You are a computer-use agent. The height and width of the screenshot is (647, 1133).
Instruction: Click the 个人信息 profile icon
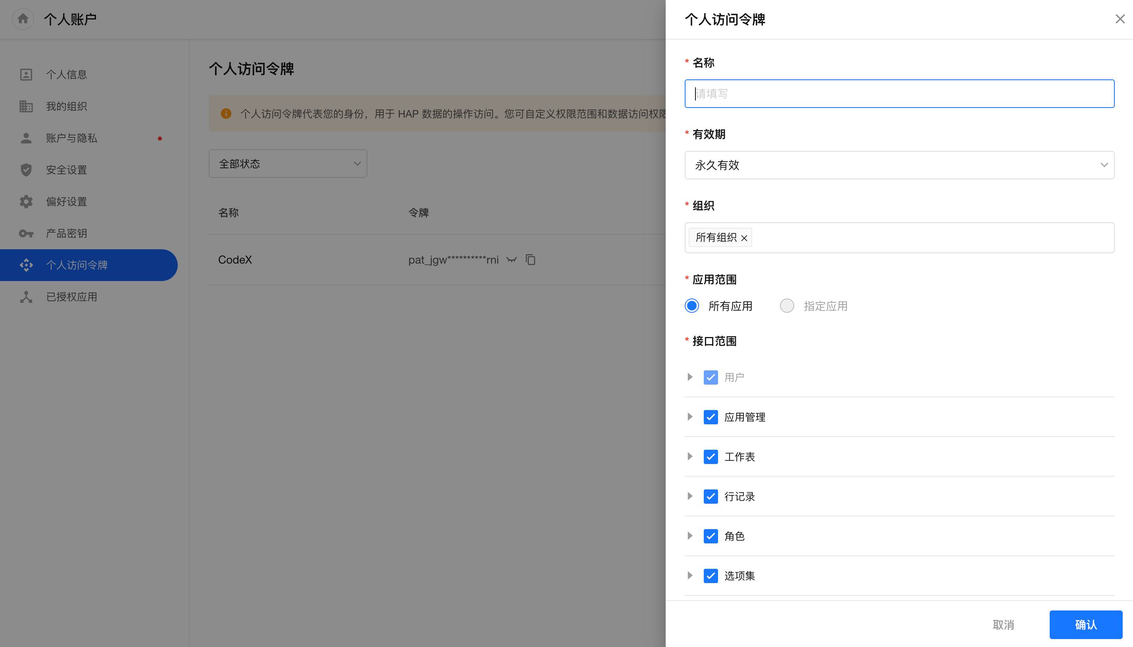(x=26, y=74)
